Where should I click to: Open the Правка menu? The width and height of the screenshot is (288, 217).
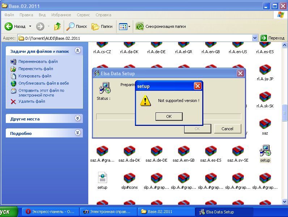pyautogui.click(x=26, y=15)
